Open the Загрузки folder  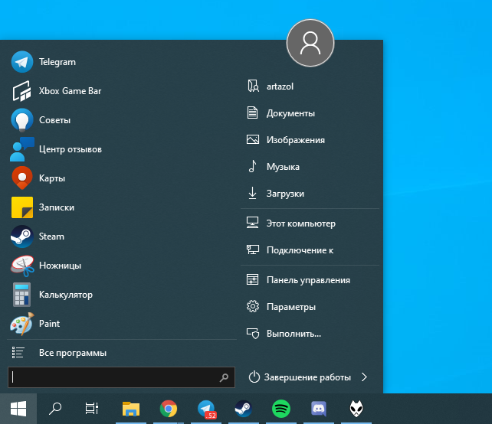coord(310,194)
